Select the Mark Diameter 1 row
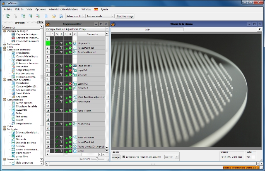Image resolution: width=265 pixels, height=171 pixels. pos(91,138)
